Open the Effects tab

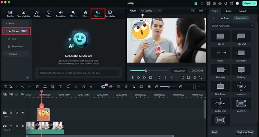click(73, 14)
